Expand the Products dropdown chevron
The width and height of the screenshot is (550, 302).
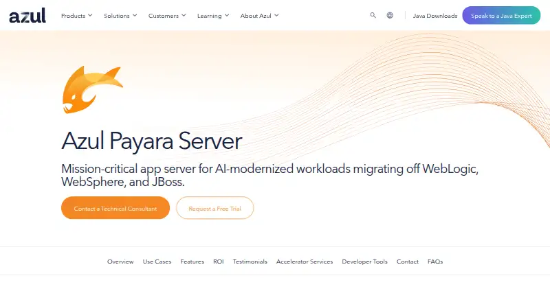[x=90, y=15]
